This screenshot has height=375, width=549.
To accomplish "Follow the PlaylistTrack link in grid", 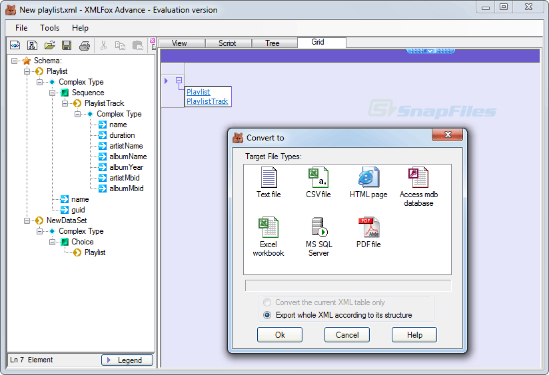I will pyautogui.click(x=207, y=101).
